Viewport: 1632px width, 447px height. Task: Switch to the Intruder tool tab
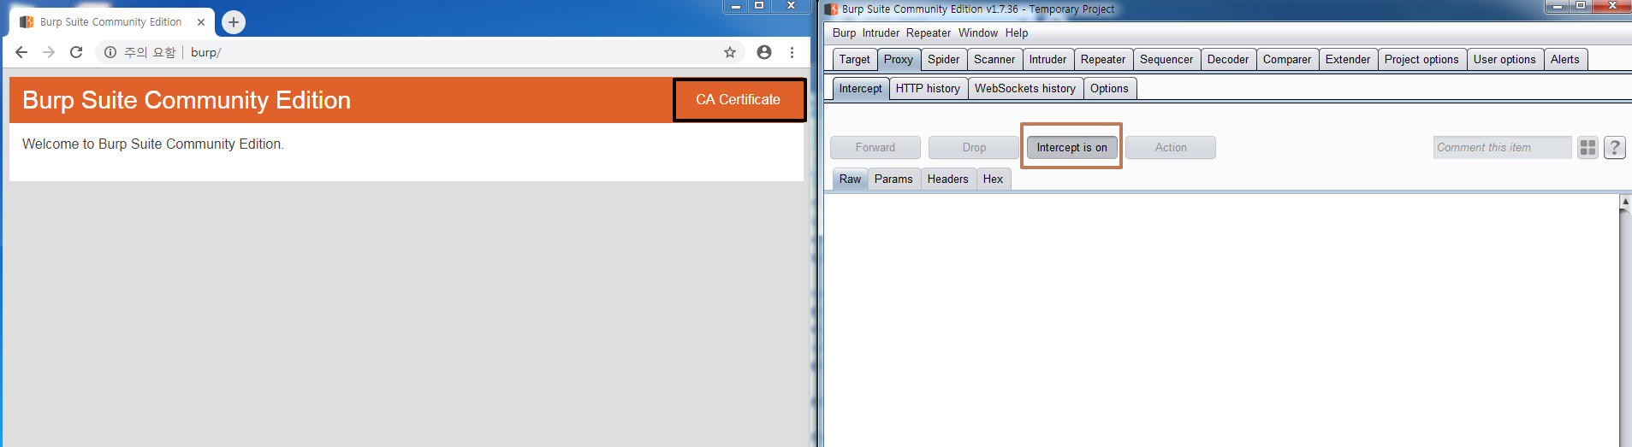pyautogui.click(x=1047, y=59)
